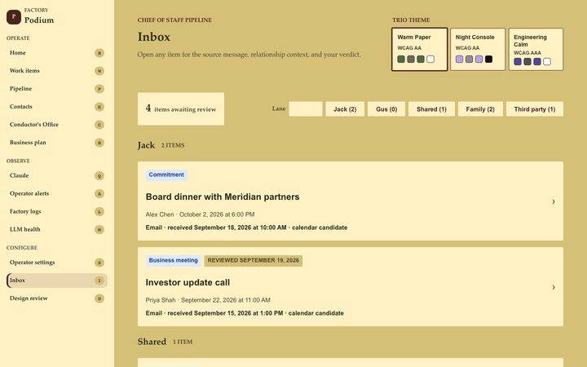This screenshot has width=587, height=367.
Task: Click the Reviewed September 19, 2026 badge
Action: click(x=254, y=260)
